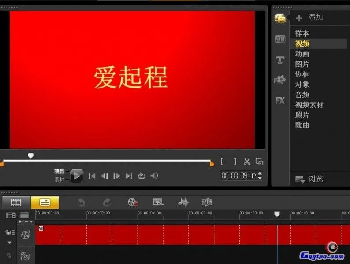Switch preview mode to 项目
Image resolution: width=350 pixels, height=264 pixels.
[59, 171]
